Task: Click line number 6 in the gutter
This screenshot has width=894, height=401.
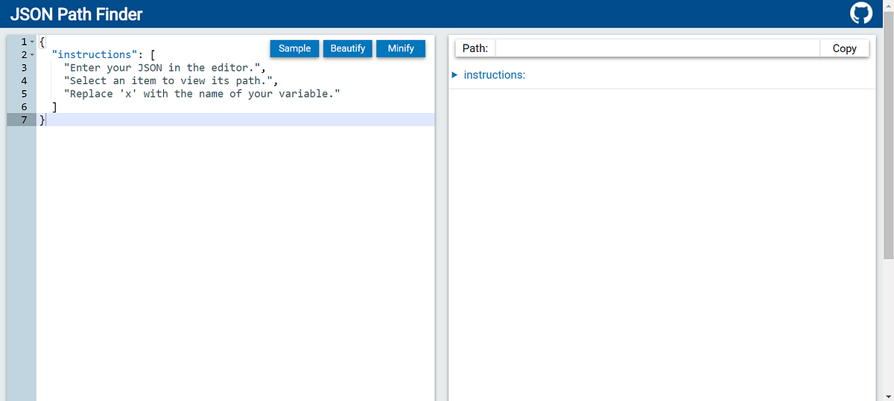Action: click(25, 106)
